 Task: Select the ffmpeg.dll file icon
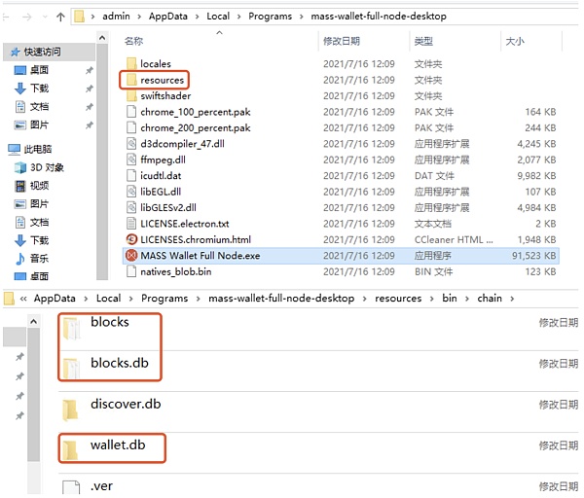[131, 160]
